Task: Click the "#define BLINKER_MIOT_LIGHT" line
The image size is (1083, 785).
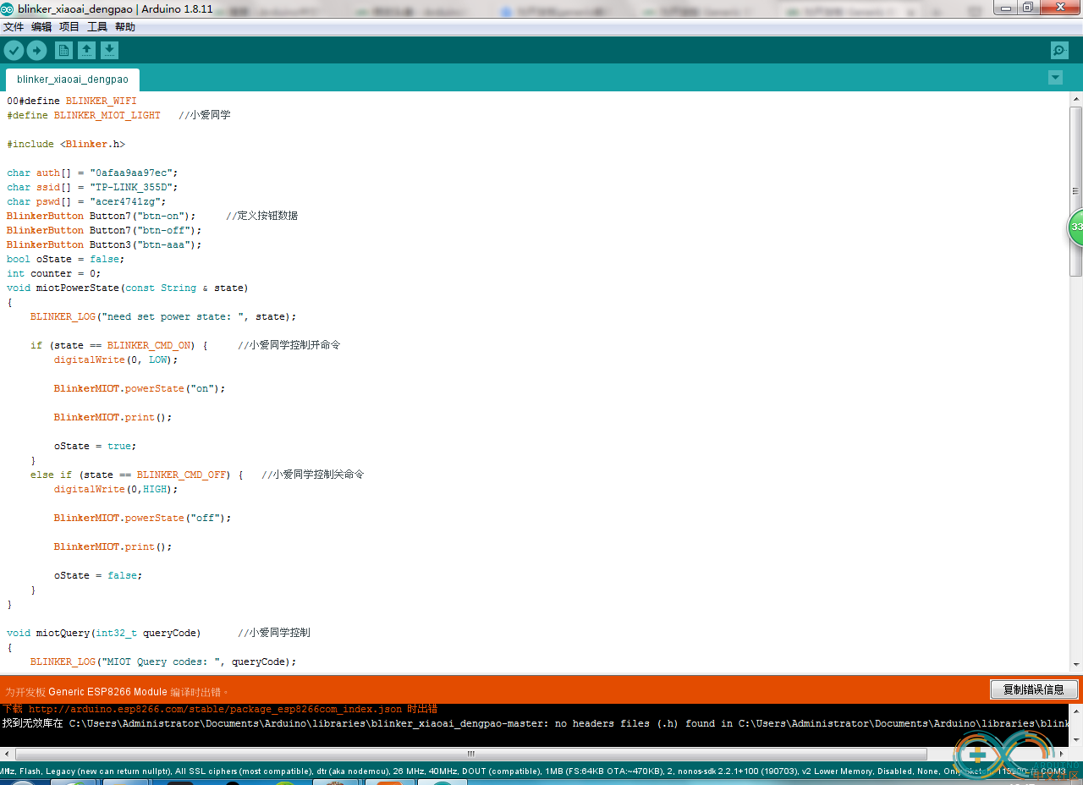Action: click(x=118, y=115)
